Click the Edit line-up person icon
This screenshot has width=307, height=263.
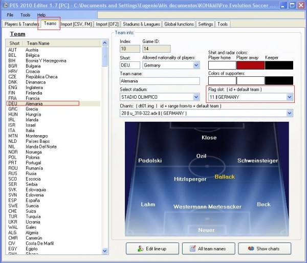[140, 249]
